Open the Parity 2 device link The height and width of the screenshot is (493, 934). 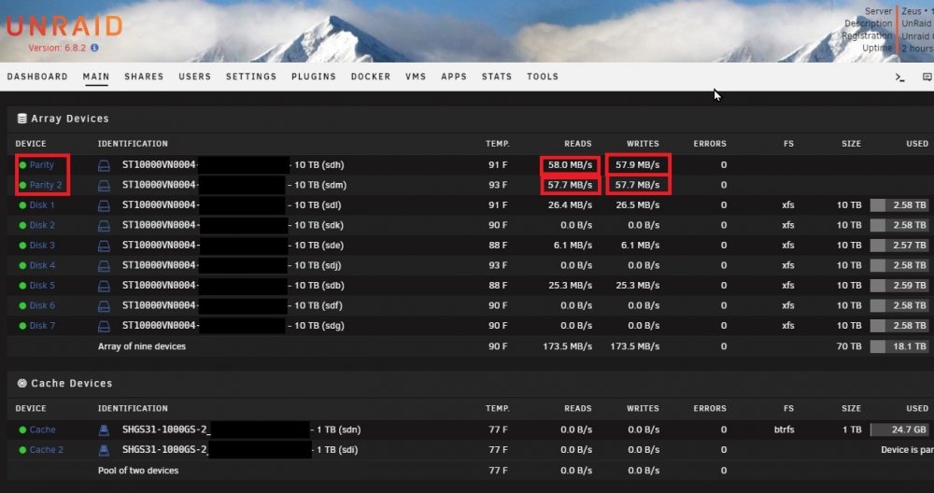pos(46,185)
